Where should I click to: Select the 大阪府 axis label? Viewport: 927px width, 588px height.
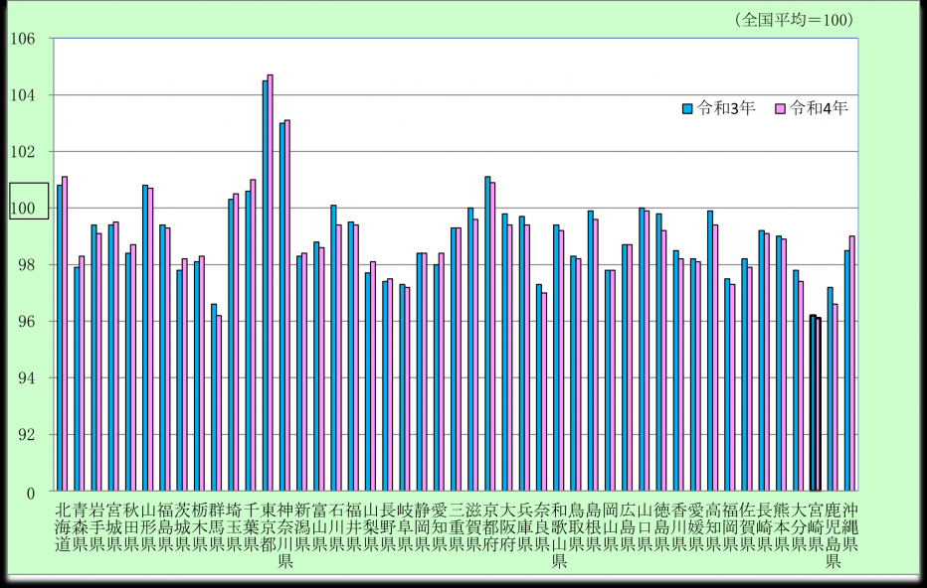pyautogui.click(x=508, y=527)
